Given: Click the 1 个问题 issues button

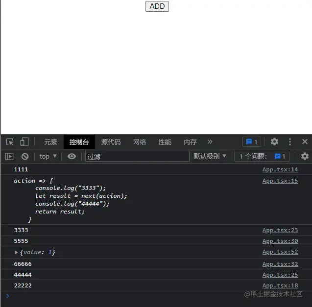Looking at the screenshot, I should pos(262,156).
